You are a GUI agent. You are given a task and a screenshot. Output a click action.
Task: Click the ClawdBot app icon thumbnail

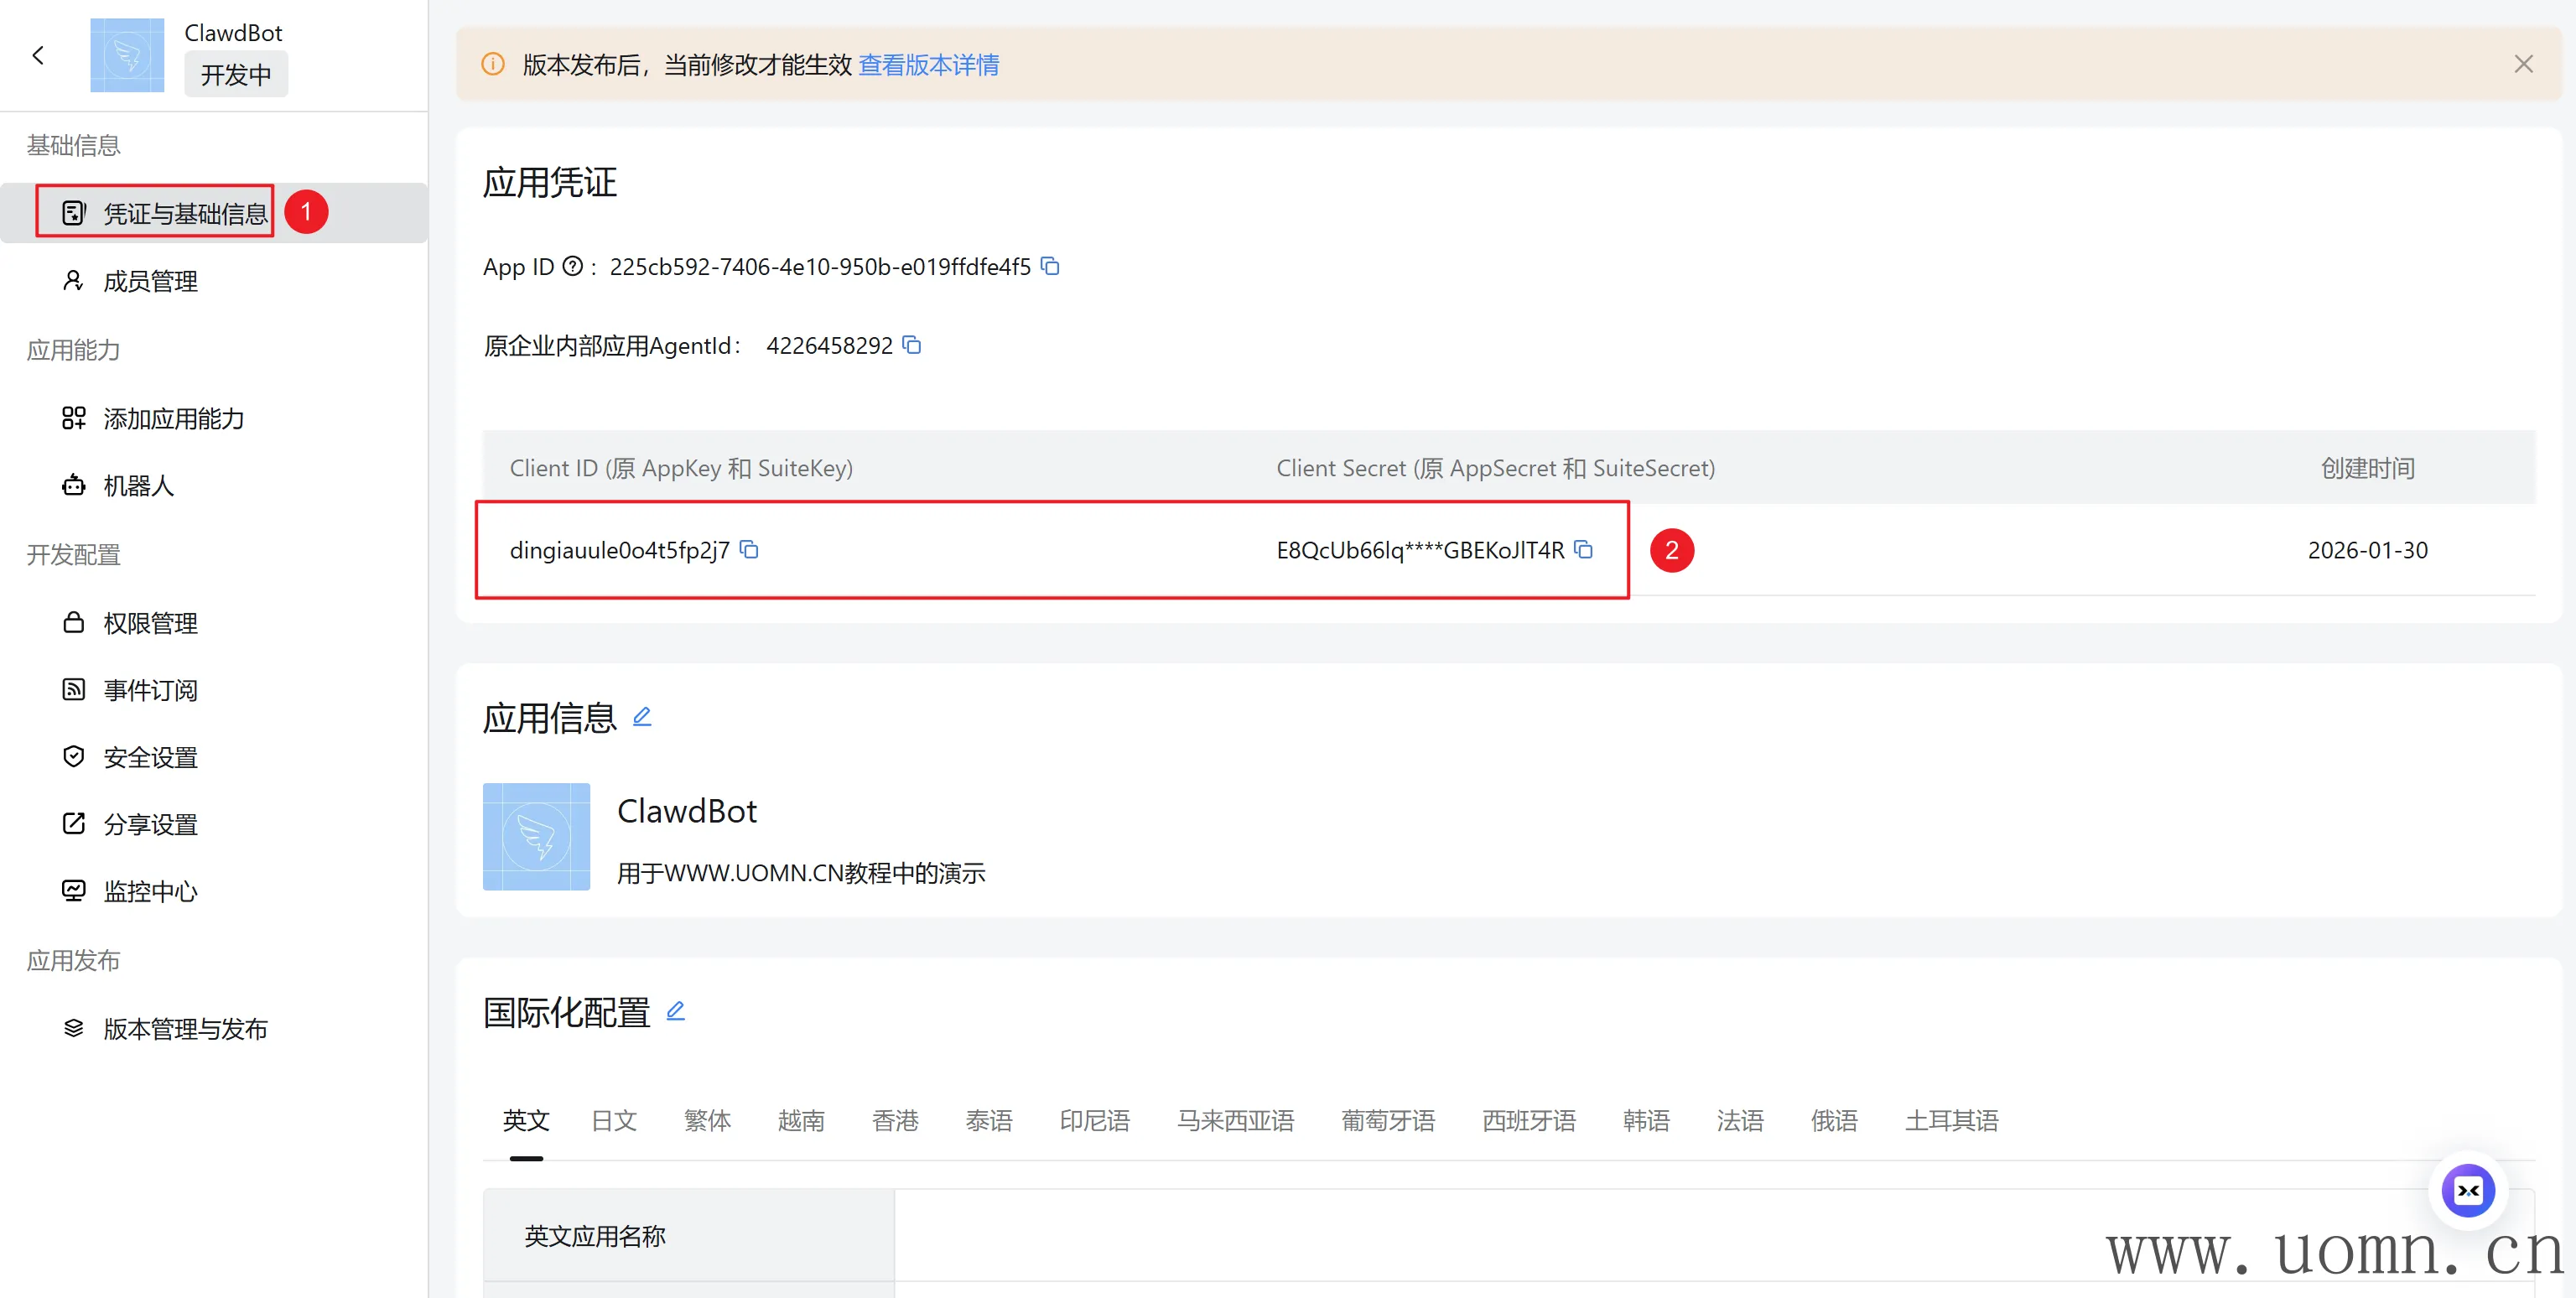click(536, 836)
